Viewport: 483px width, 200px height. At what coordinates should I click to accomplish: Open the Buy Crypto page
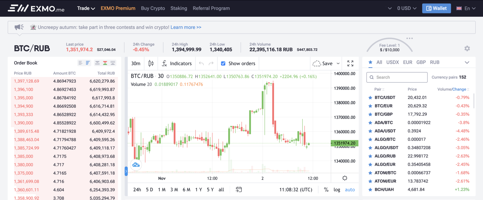(x=153, y=8)
